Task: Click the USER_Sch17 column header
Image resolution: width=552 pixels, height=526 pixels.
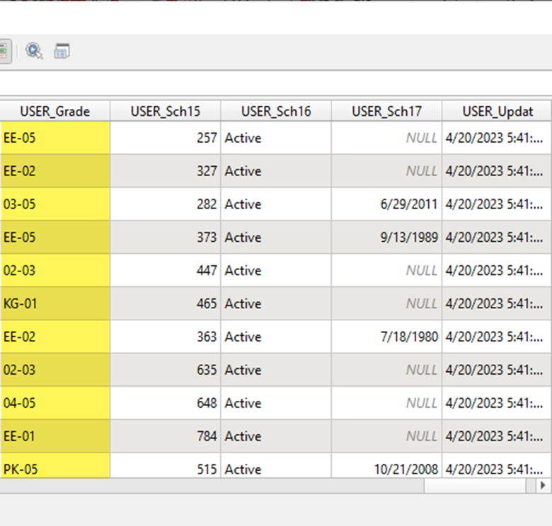Action: 386,111
